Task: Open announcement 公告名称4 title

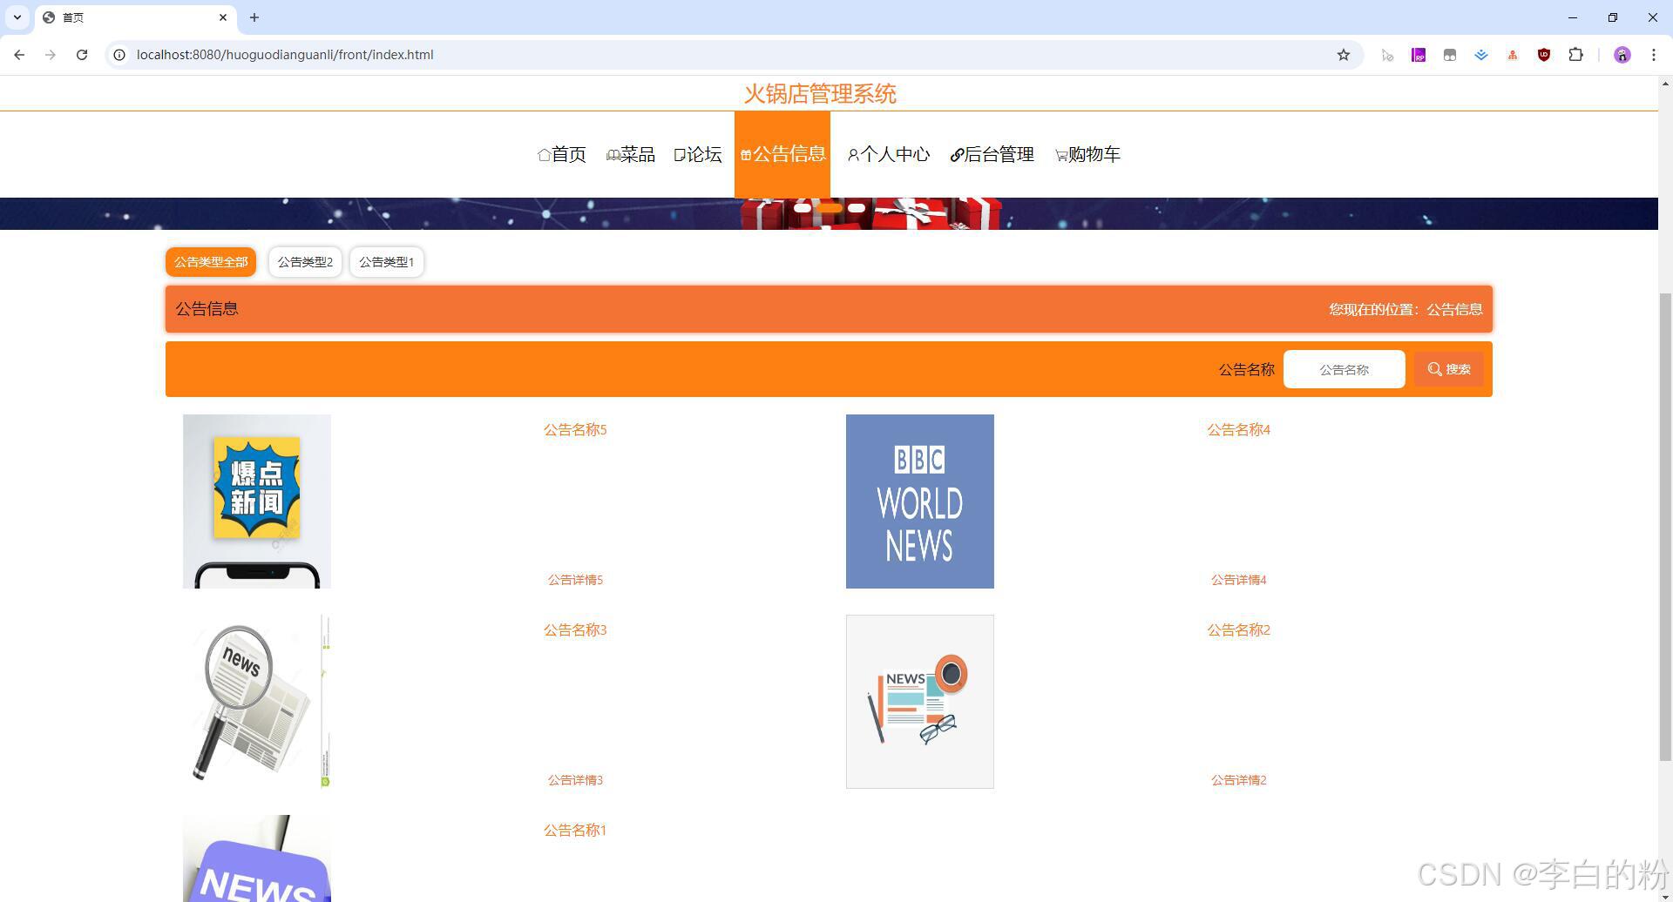Action: click(x=1238, y=429)
